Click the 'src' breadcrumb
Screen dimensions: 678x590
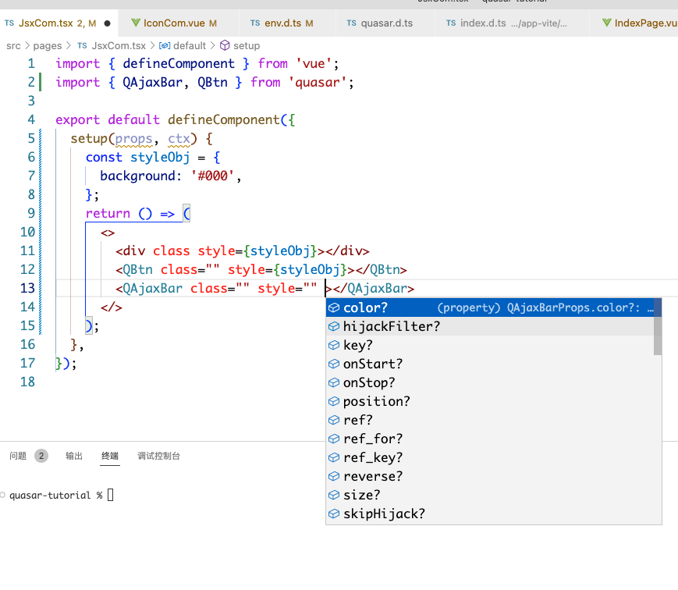pyautogui.click(x=13, y=46)
